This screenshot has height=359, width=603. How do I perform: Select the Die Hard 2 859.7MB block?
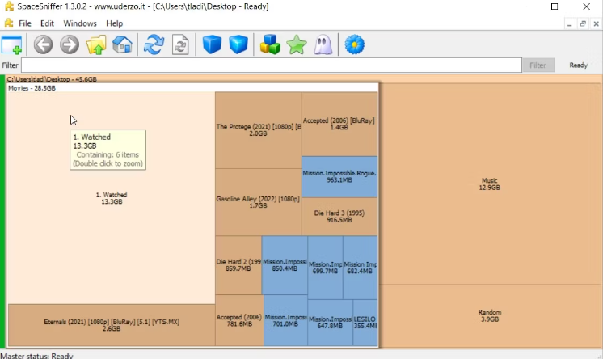pyautogui.click(x=238, y=265)
